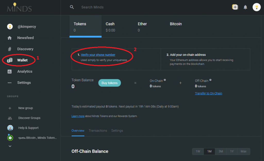Expand the groups list chevron
The height and width of the screenshot is (161, 264).
10,146
